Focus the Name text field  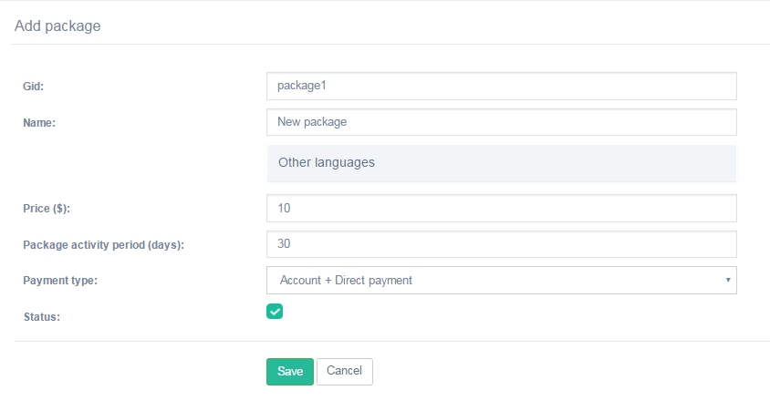(x=501, y=122)
